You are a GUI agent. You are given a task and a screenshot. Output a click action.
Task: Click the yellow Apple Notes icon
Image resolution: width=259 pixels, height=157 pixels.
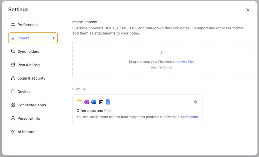tap(79, 102)
